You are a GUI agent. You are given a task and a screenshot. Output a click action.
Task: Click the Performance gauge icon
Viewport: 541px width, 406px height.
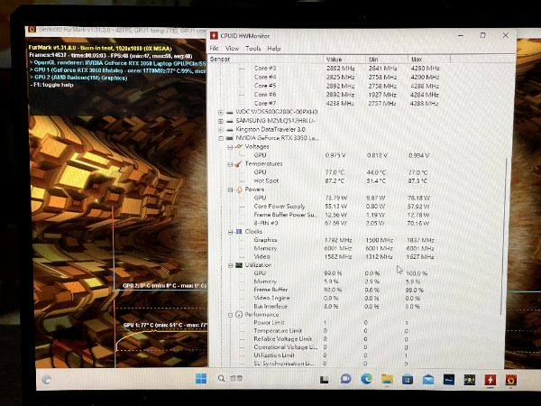[239, 315]
